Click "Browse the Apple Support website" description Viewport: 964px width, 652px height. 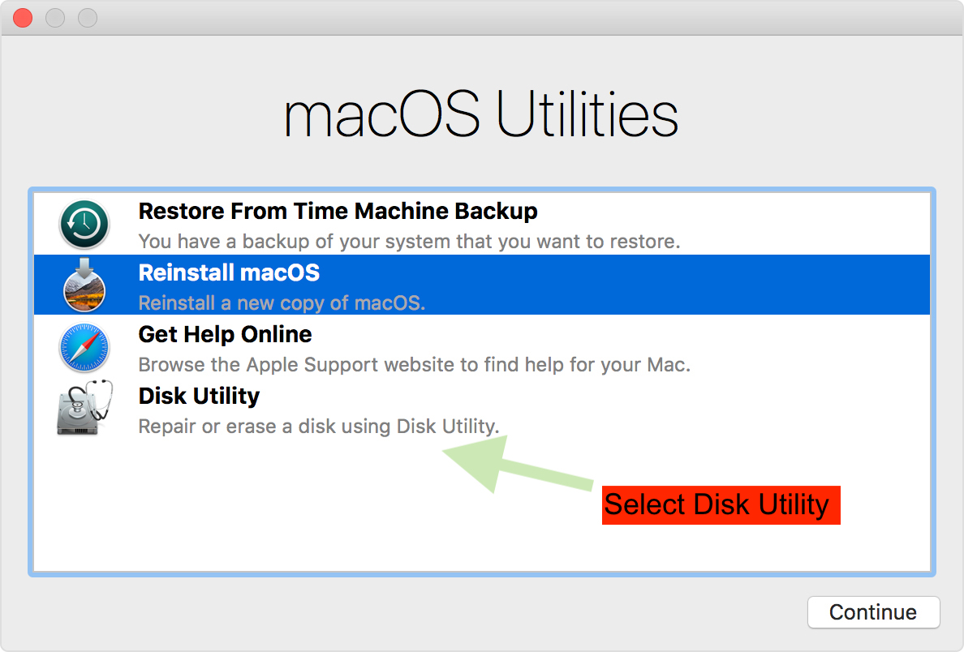pyautogui.click(x=414, y=365)
